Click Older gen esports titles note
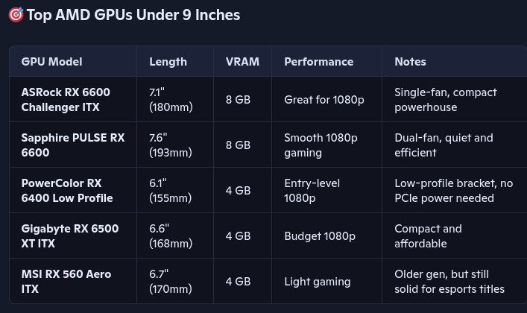The height and width of the screenshot is (313, 527). [449, 281]
